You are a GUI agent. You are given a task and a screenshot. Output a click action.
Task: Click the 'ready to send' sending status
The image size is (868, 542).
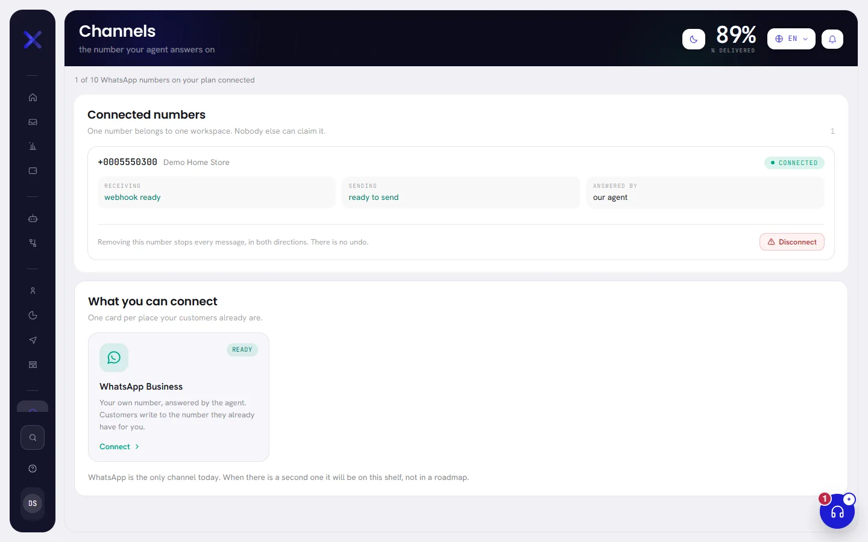click(x=374, y=198)
